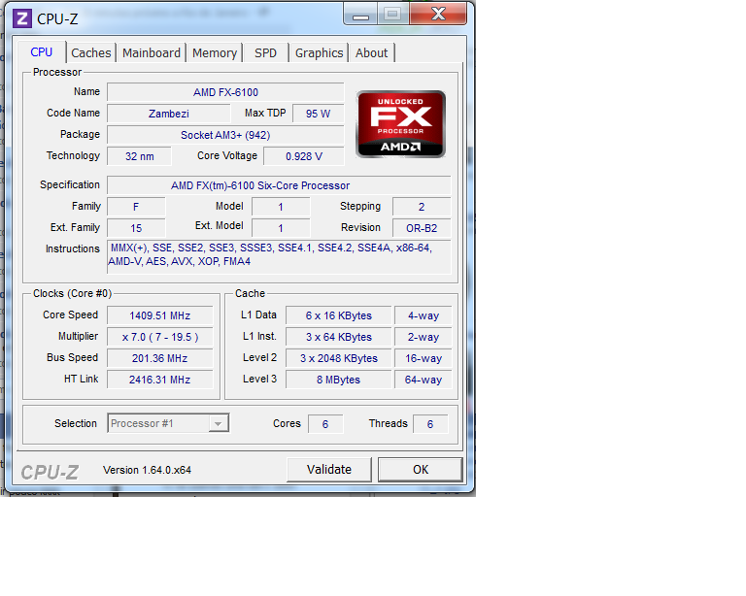Image resolution: width=746 pixels, height=596 pixels.
Task: Click the Level 2 16-way field
Action: [x=423, y=358]
